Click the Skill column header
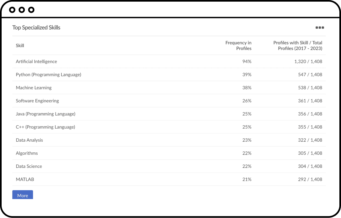Image resolution: width=341 pixels, height=218 pixels. point(20,45)
